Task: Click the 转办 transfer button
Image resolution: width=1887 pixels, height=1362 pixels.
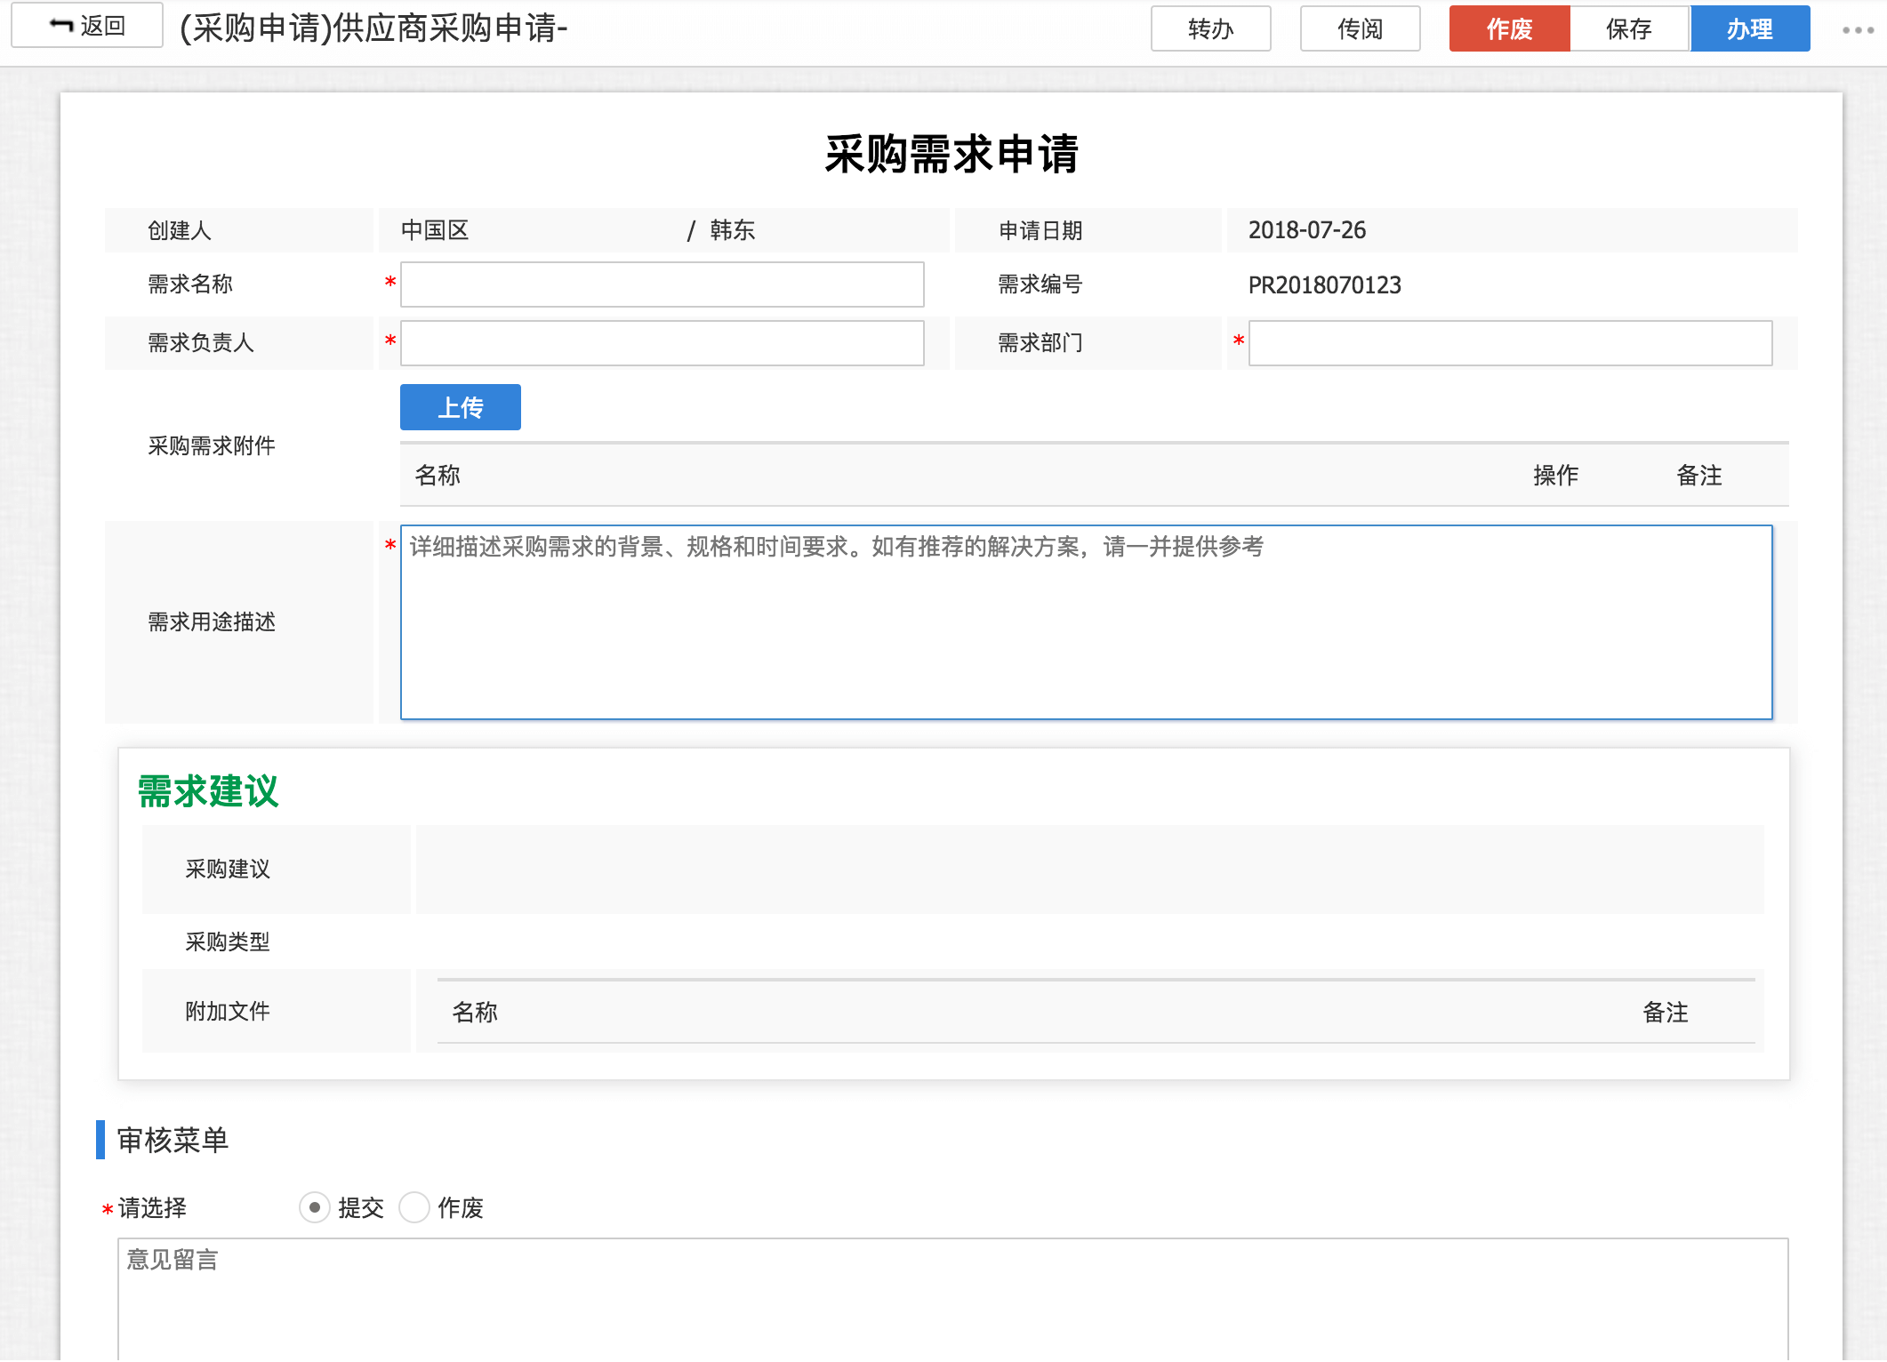Action: pos(1210,28)
